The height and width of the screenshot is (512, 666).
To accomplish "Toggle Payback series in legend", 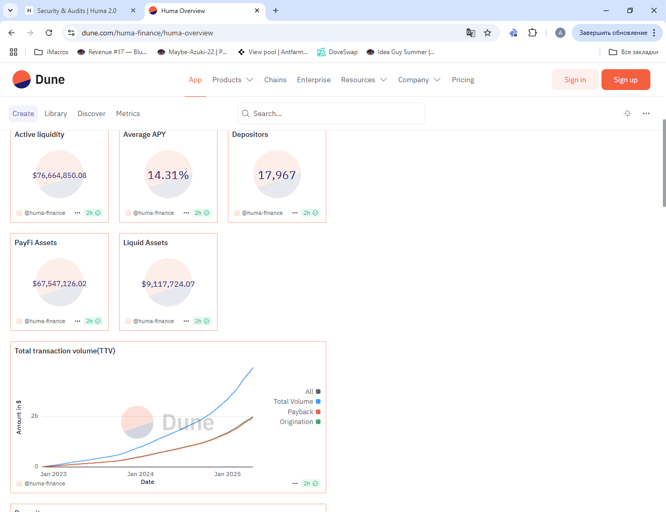I will click(x=304, y=412).
